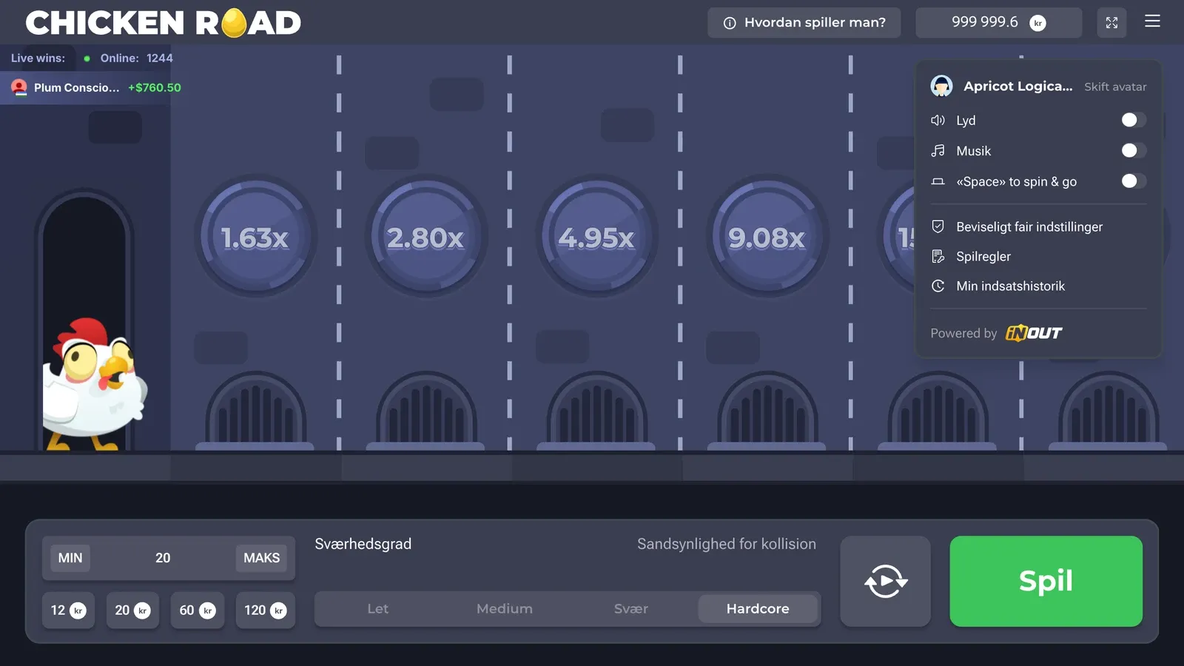1184x666 pixels.
Task: Click the Spilregler document icon
Action: click(938, 256)
